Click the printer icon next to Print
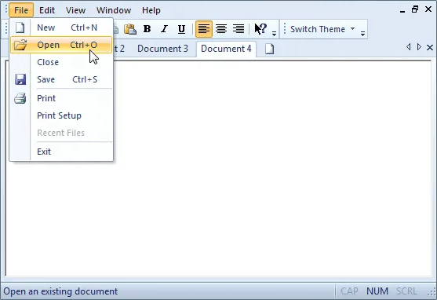Screen dimensions: 437x300 [x=20, y=98]
